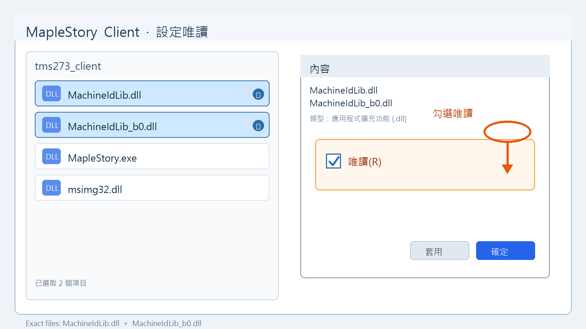Click the 套用 button
This screenshot has width=586, height=329.
tap(439, 251)
